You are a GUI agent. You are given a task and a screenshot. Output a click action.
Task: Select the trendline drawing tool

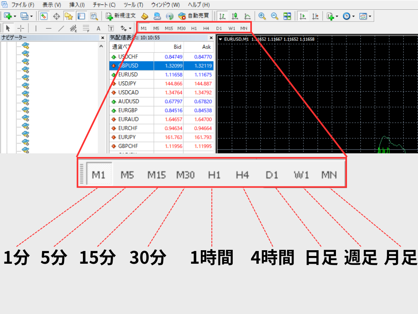(x=61, y=28)
